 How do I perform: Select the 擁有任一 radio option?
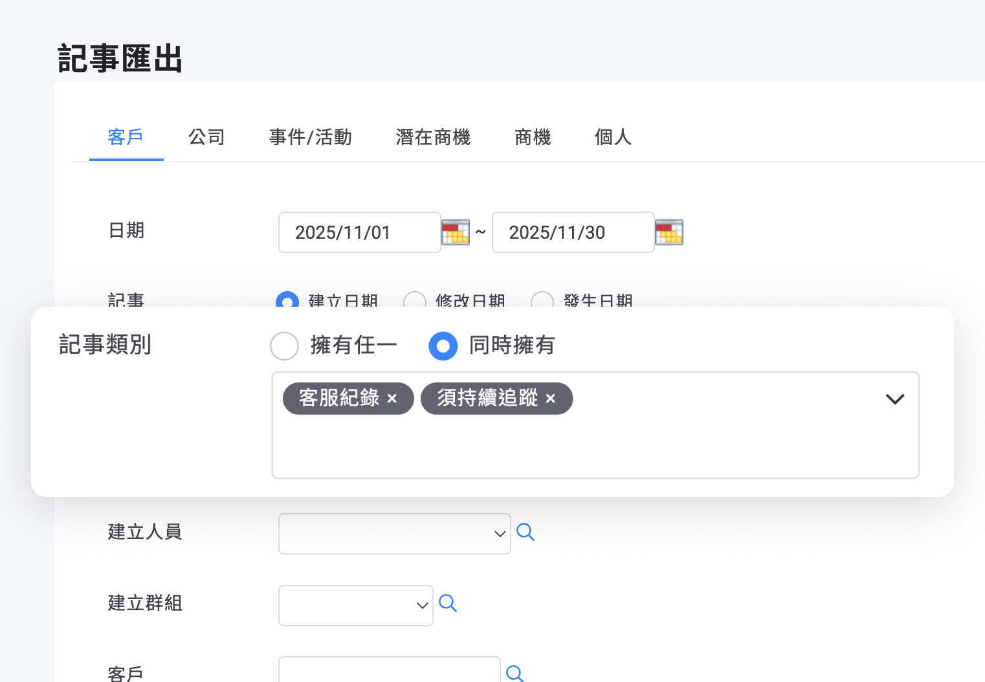point(284,346)
